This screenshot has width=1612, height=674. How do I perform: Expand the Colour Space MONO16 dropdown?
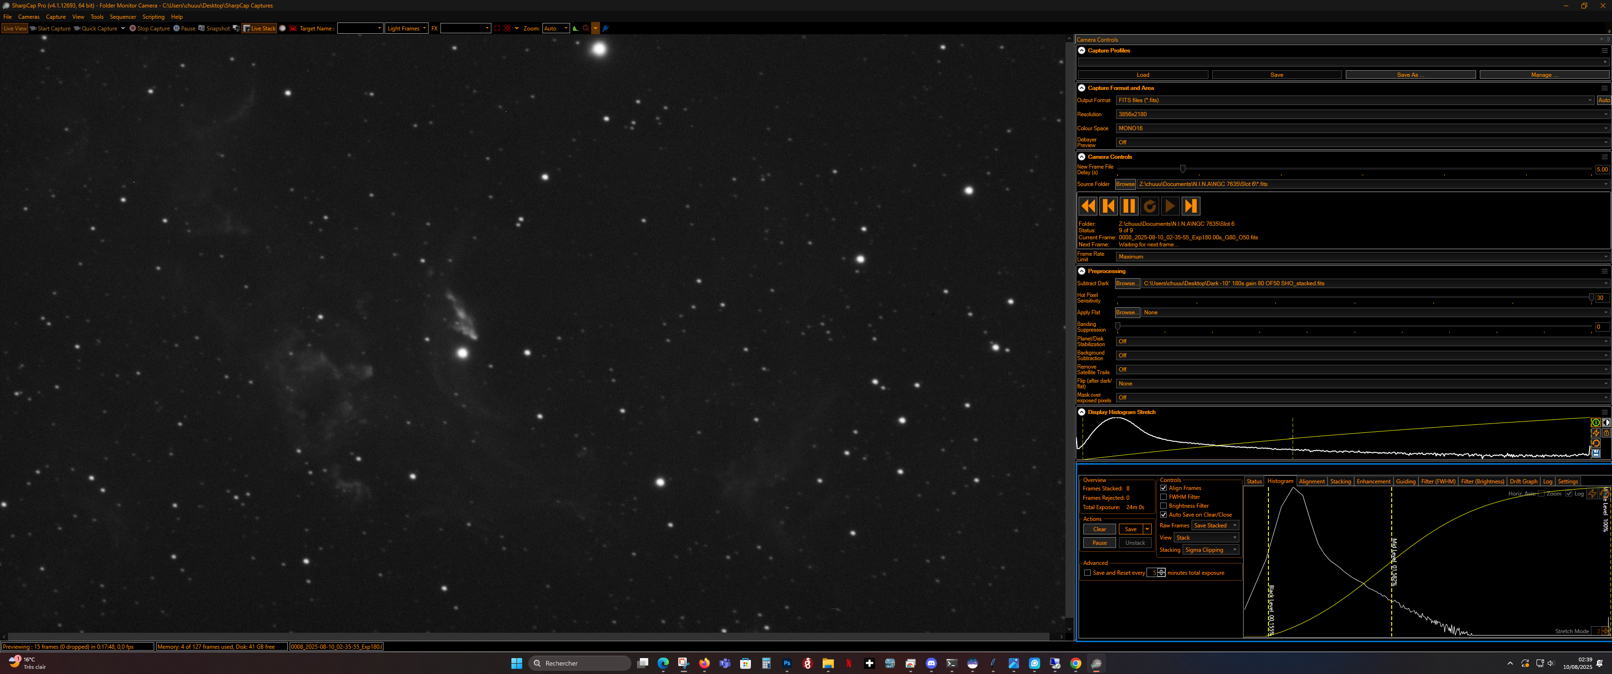(1362, 128)
